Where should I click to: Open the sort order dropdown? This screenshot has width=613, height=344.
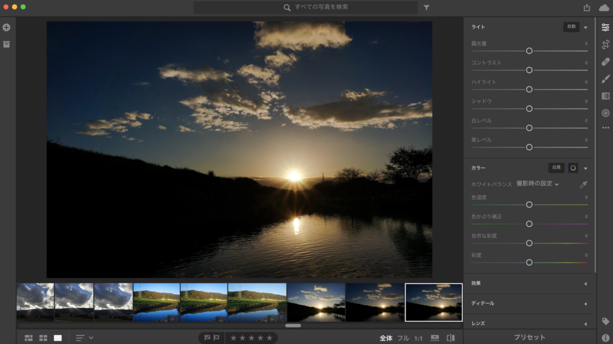click(x=84, y=338)
